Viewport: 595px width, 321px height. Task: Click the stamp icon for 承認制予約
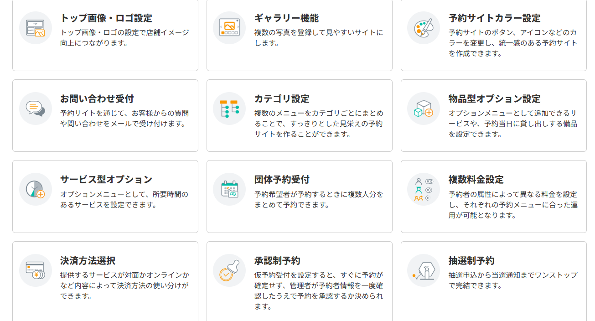(x=229, y=270)
